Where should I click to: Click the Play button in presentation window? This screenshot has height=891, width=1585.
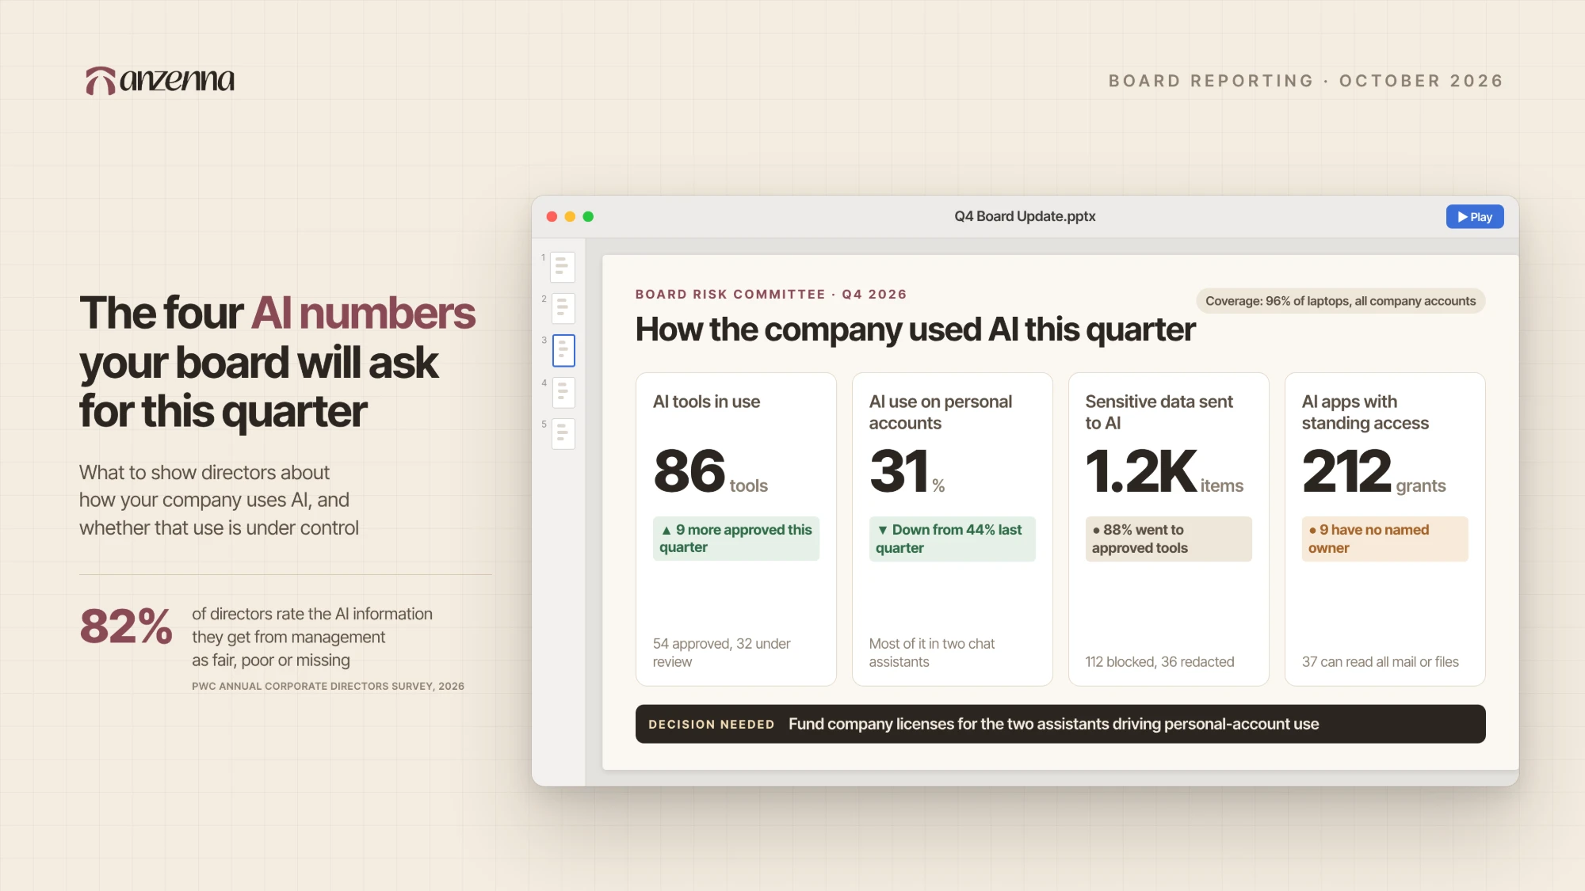1474,217
